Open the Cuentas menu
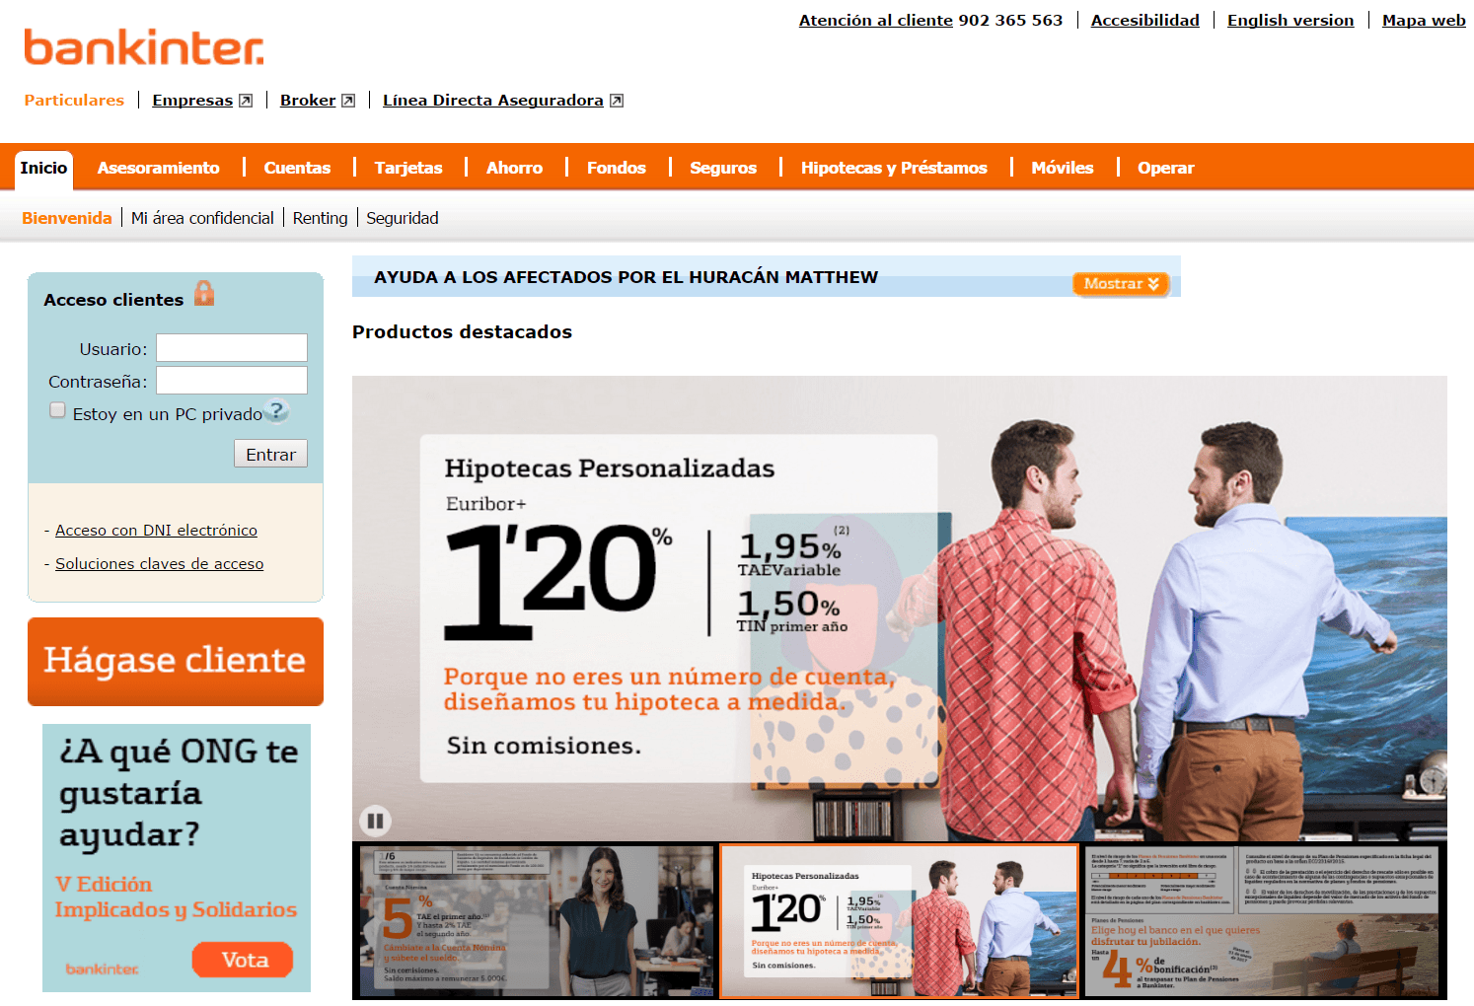This screenshot has height=1006, width=1474. [x=297, y=168]
